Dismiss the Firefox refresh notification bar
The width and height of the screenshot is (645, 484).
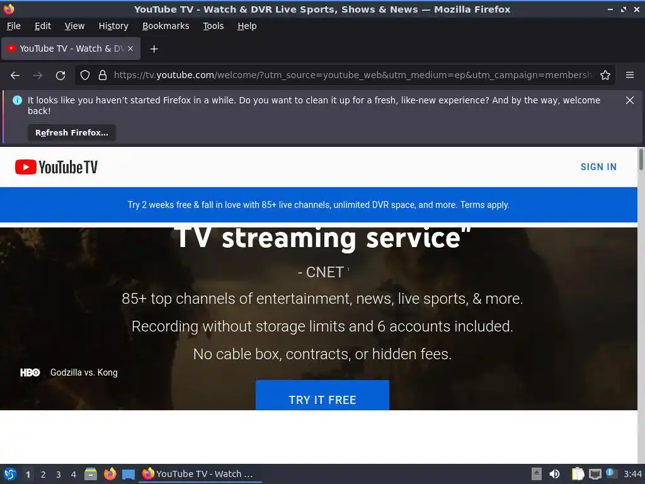630,100
